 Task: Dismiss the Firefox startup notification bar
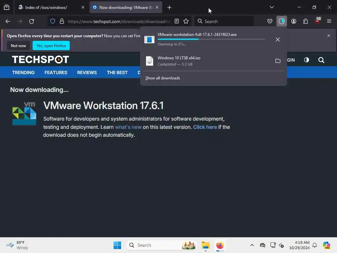(329, 36)
